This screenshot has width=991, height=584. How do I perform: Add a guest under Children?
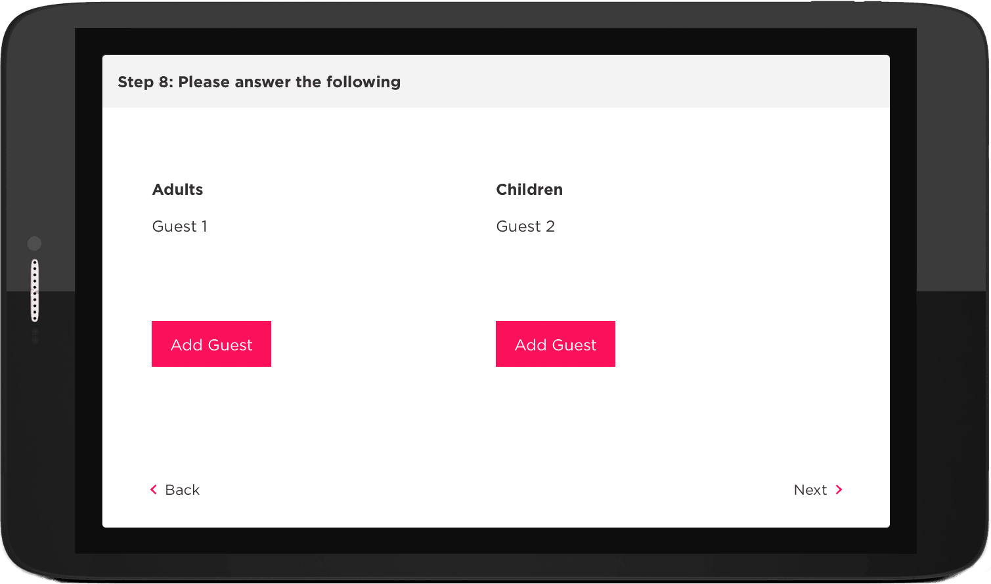(x=556, y=344)
